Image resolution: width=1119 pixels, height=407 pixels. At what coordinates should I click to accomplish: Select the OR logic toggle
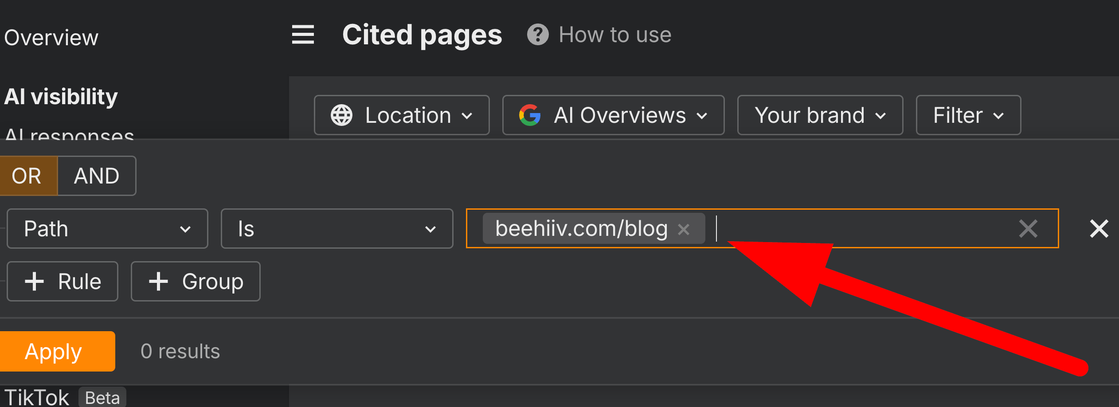[x=27, y=176]
